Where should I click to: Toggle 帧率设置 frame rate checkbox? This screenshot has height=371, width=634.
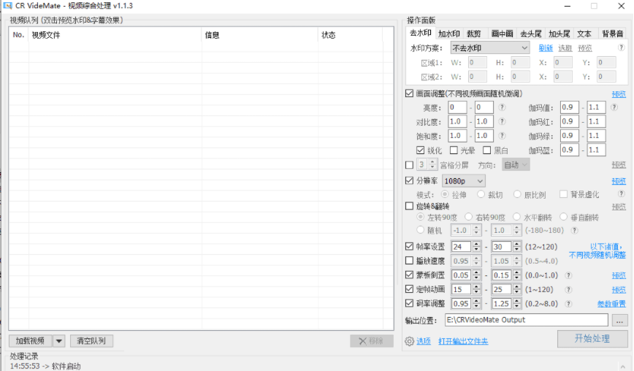(x=409, y=247)
